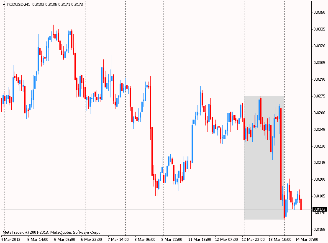Click the 4 Mar 2013 date label
This screenshot has width=328, height=243.
[x=11, y=239]
